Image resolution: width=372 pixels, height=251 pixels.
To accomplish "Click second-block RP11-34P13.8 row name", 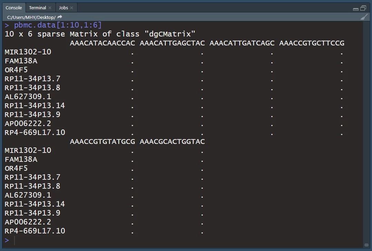I will tap(32, 186).
